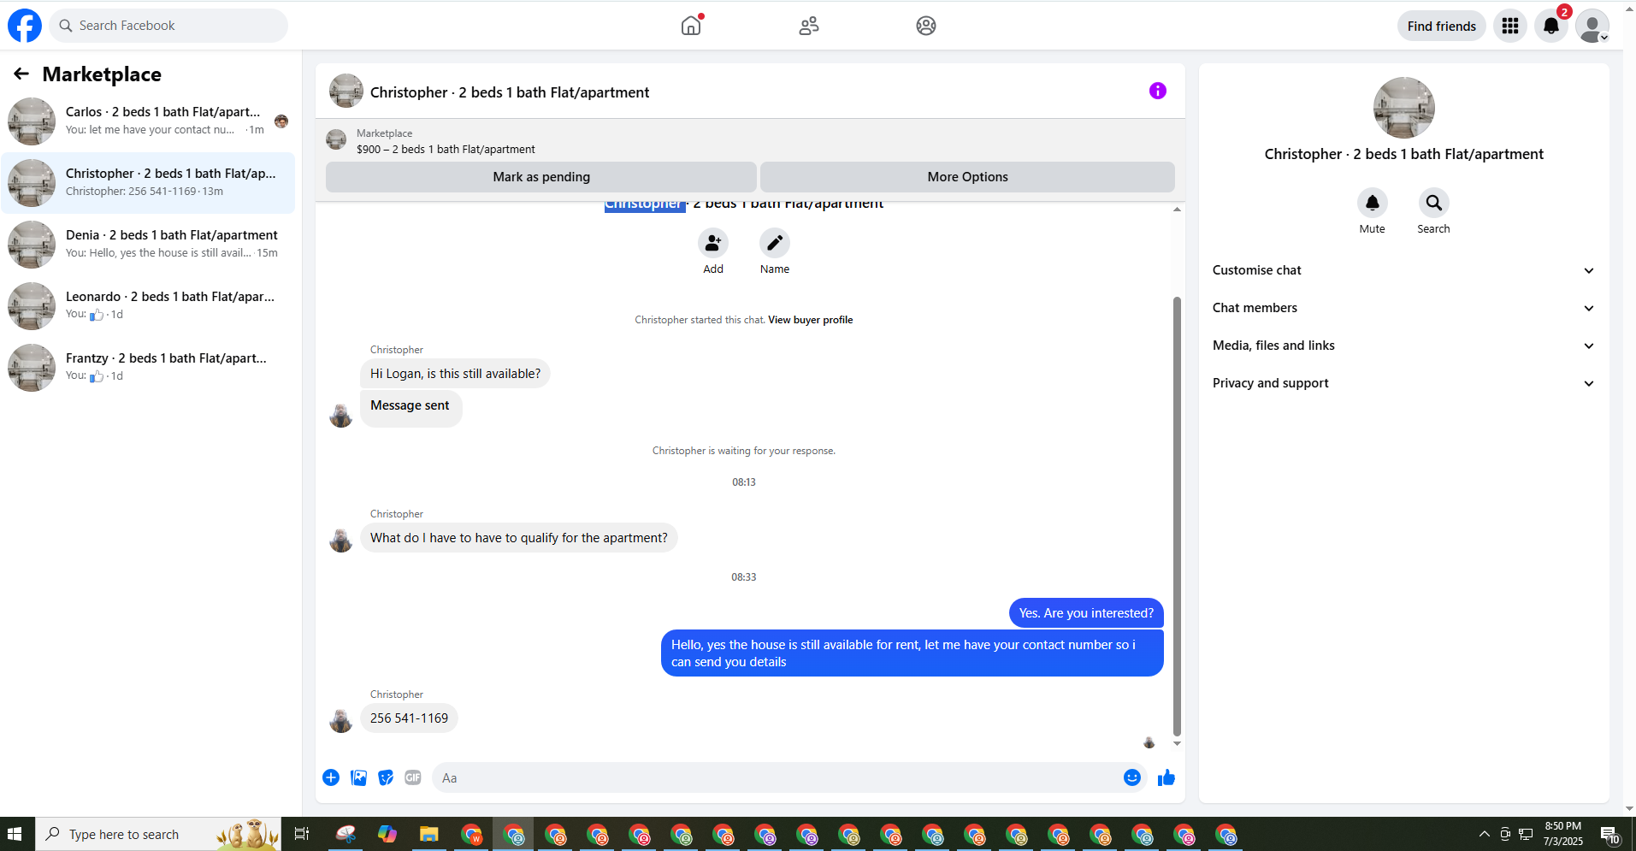Open View buyer profile link
This screenshot has height=851, width=1636.
pyautogui.click(x=810, y=320)
